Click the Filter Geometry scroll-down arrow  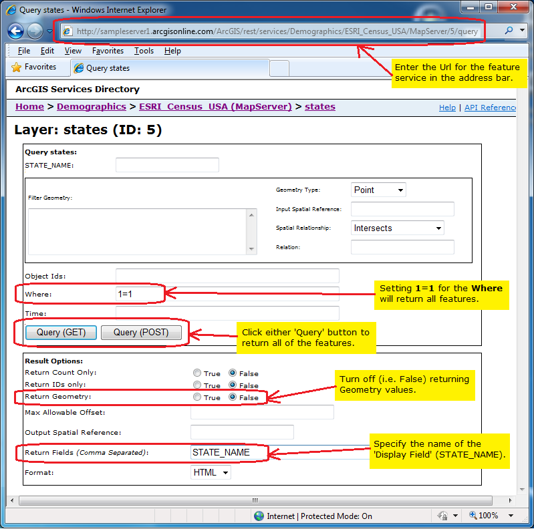click(251, 249)
